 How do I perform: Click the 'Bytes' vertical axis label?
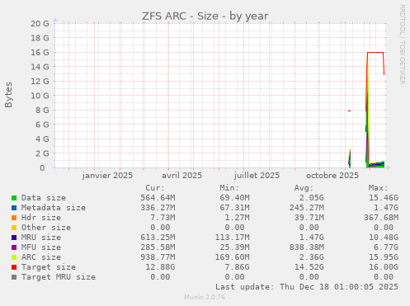click(x=8, y=95)
